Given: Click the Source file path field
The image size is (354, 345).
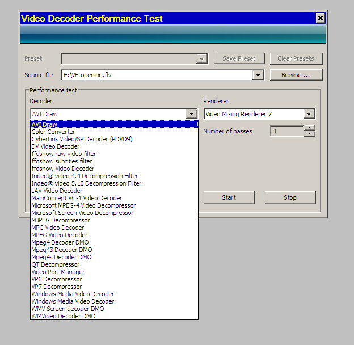Looking at the screenshot, I should click(x=157, y=75).
